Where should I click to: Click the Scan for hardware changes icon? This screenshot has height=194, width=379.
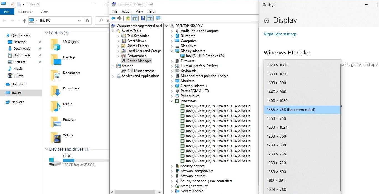[158, 18]
